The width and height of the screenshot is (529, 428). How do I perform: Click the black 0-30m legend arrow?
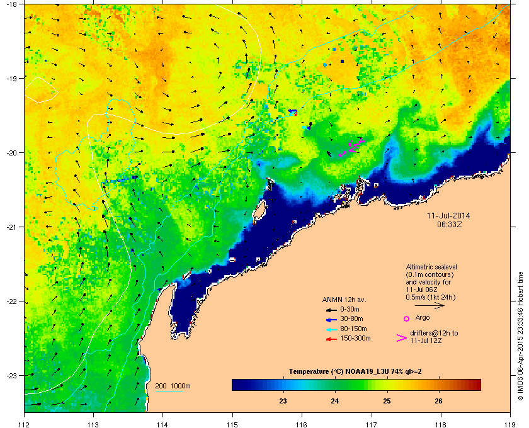pyautogui.click(x=331, y=310)
